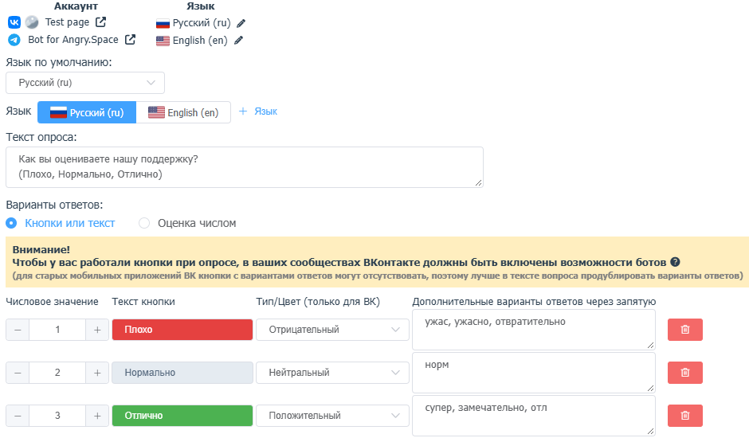Delete the Отлично answer row
749x438 pixels.
click(x=685, y=416)
